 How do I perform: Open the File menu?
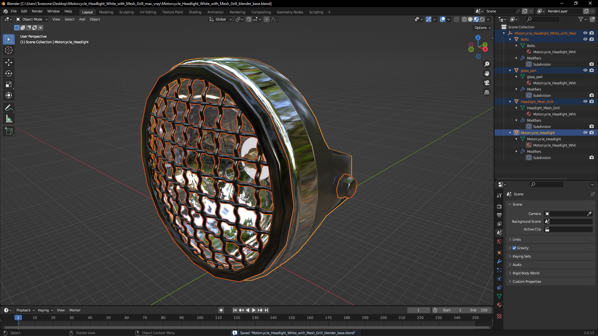[14, 11]
